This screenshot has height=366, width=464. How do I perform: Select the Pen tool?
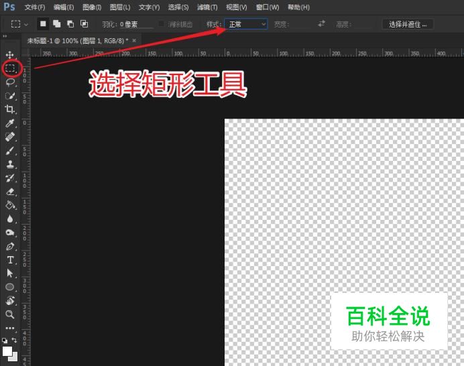[10, 246]
